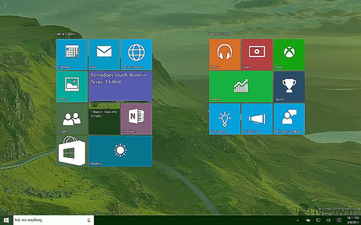Click the Windows Start button

coord(6,220)
